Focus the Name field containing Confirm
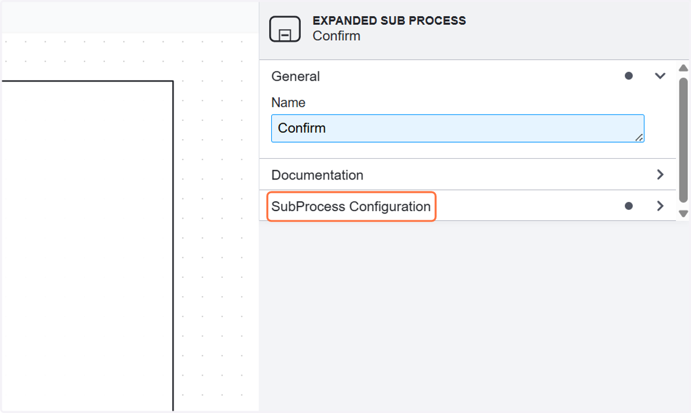 click(x=458, y=128)
